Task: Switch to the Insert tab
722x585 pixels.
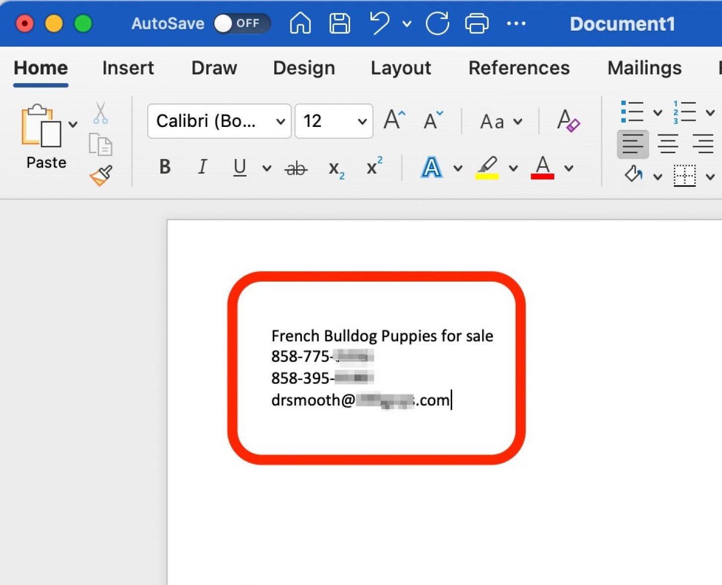Action: click(128, 68)
